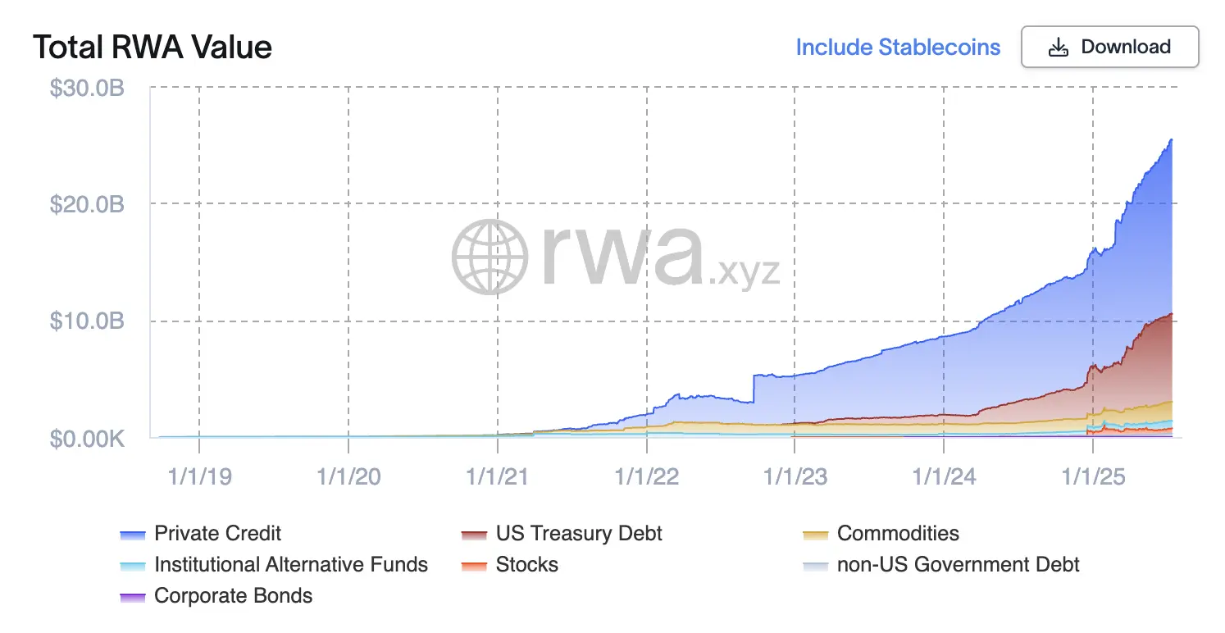Screen dimensions: 1225x633
Task: Click the 1/1/23 x-axis date label
Action: [x=795, y=476]
